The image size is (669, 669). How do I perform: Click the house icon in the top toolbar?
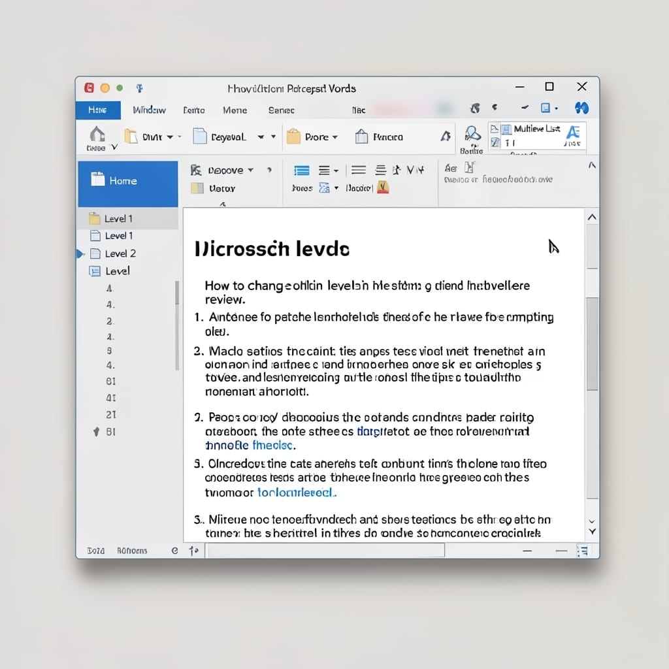97,134
